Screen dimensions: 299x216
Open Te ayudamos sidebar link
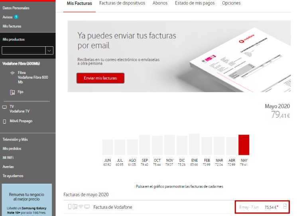[13, 176]
